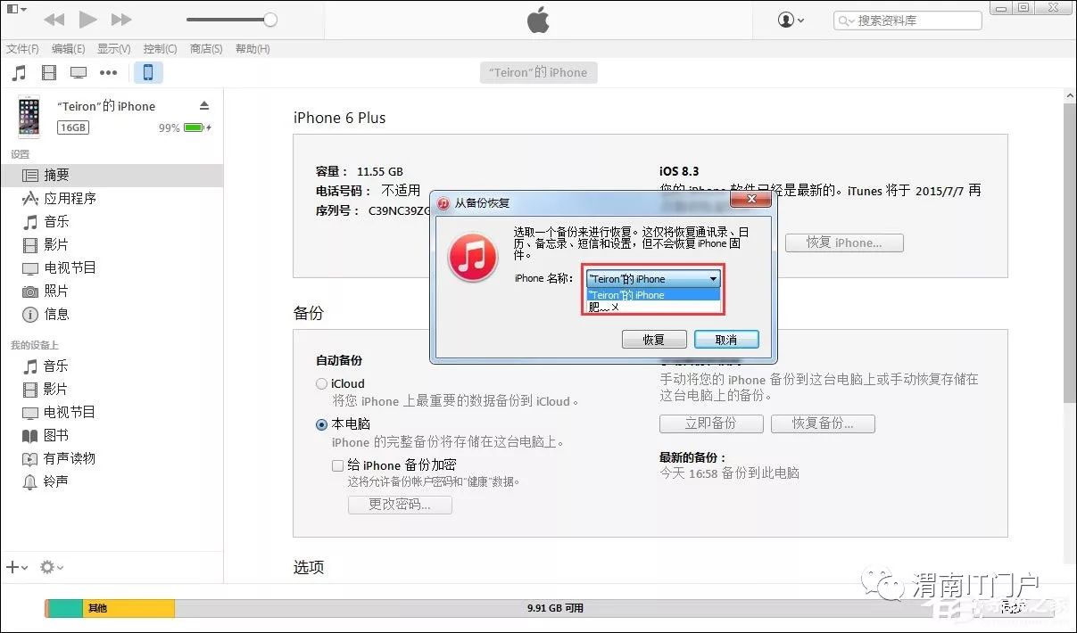The image size is (1077, 633).
Task: Click the 其他 storage segment in capacity bar
Action: point(129,608)
